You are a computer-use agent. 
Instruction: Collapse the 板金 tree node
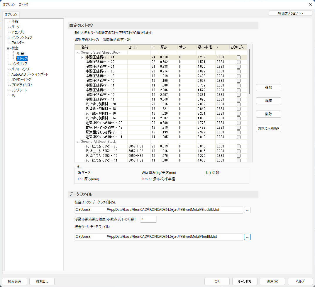click(x=8, y=48)
